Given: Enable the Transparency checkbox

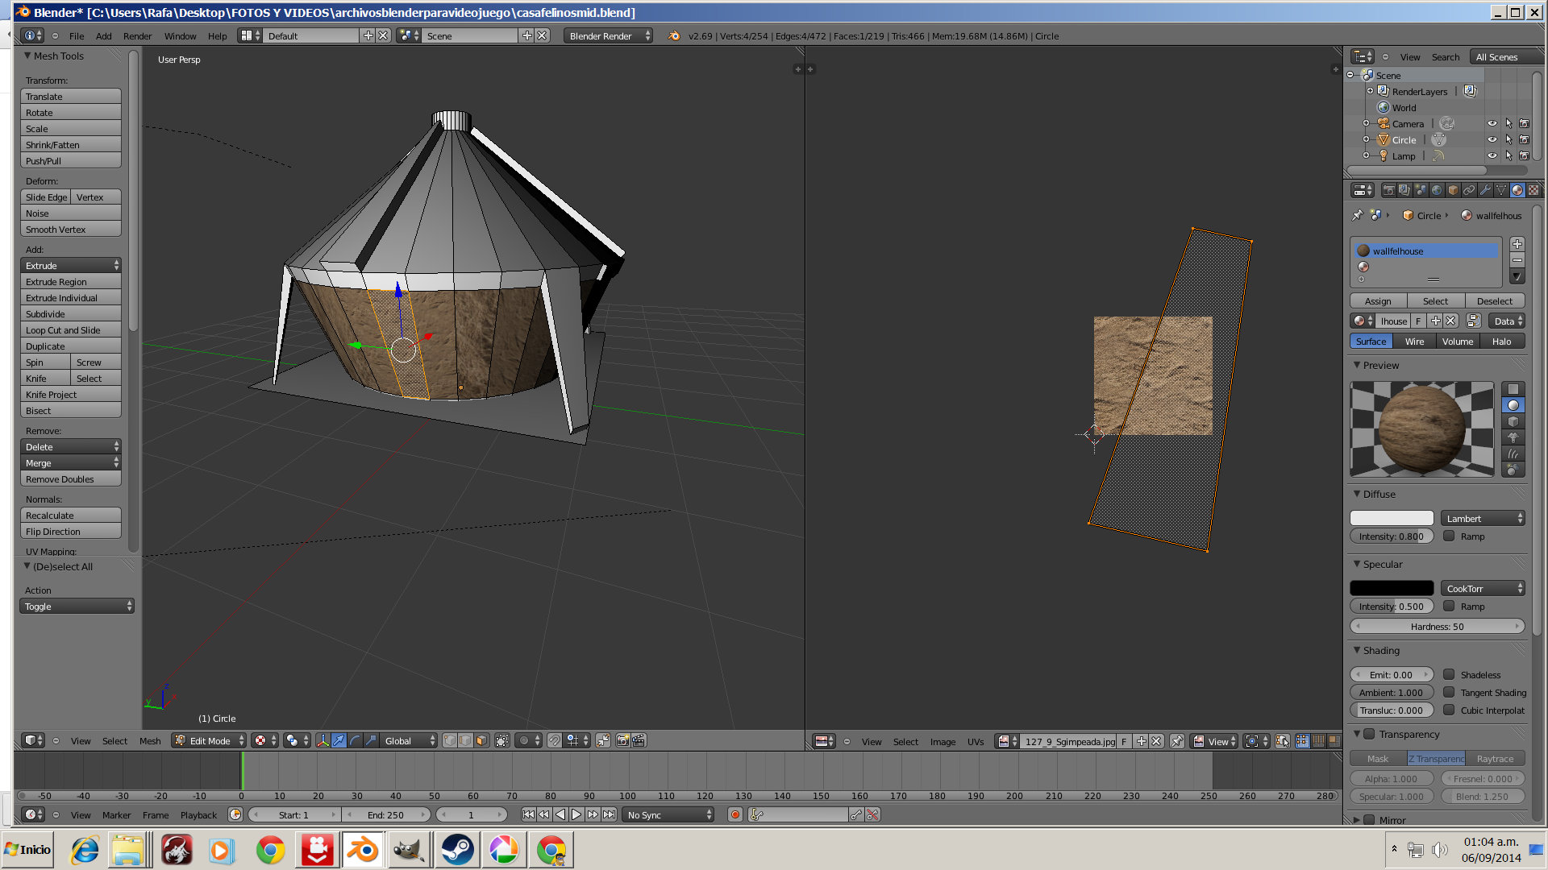Looking at the screenshot, I should pos(1369,734).
